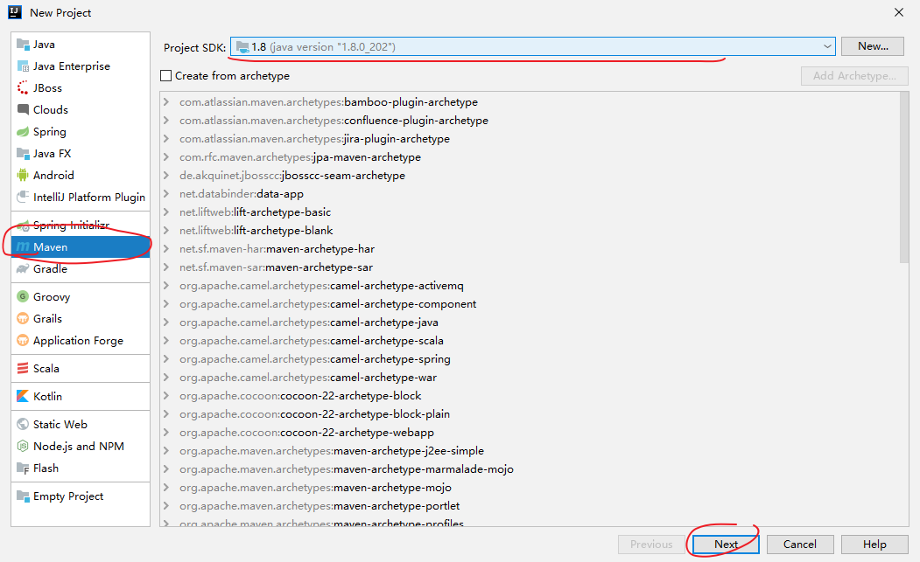Viewport: 920px width, 562px height.
Task: Select maven-archetype-portlet row
Action: coord(530,506)
